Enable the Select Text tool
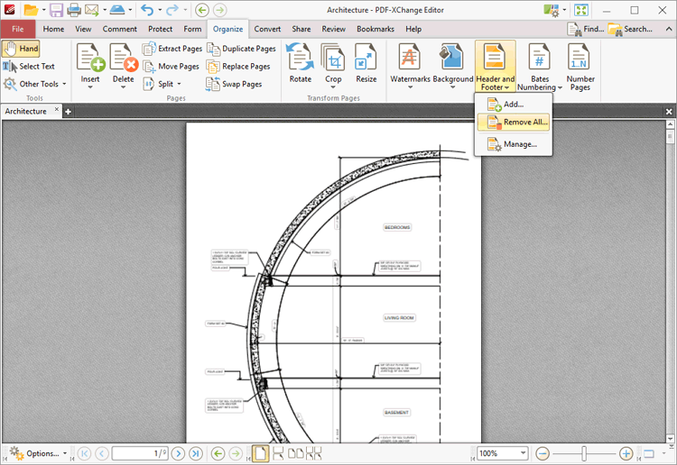Image resolution: width=677 pixels, height=465 pixels. tap(29, 66)
